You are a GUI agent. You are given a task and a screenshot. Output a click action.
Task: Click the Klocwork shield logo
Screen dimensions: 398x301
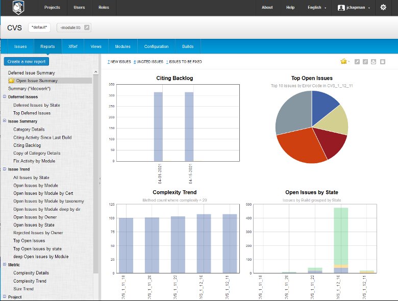[18, 7]
